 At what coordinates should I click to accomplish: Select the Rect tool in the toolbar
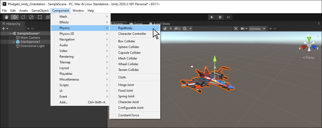[x=40, y=17]
